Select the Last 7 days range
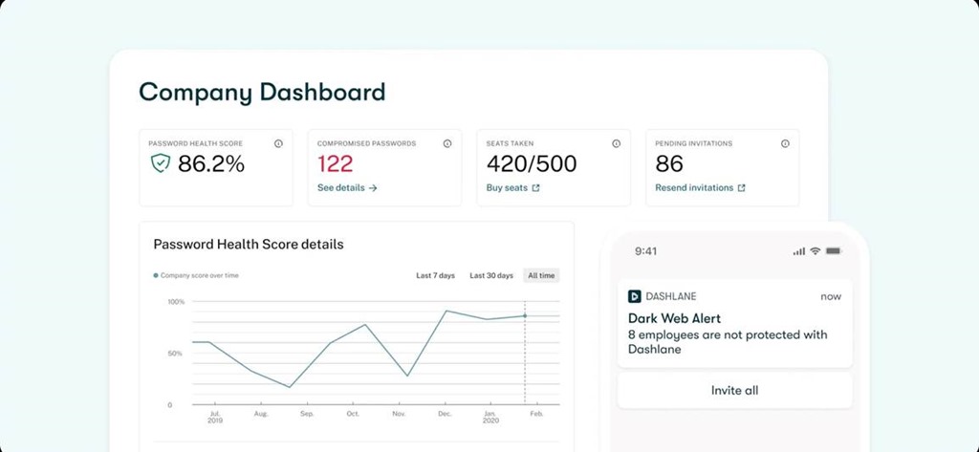 point(436,275)
